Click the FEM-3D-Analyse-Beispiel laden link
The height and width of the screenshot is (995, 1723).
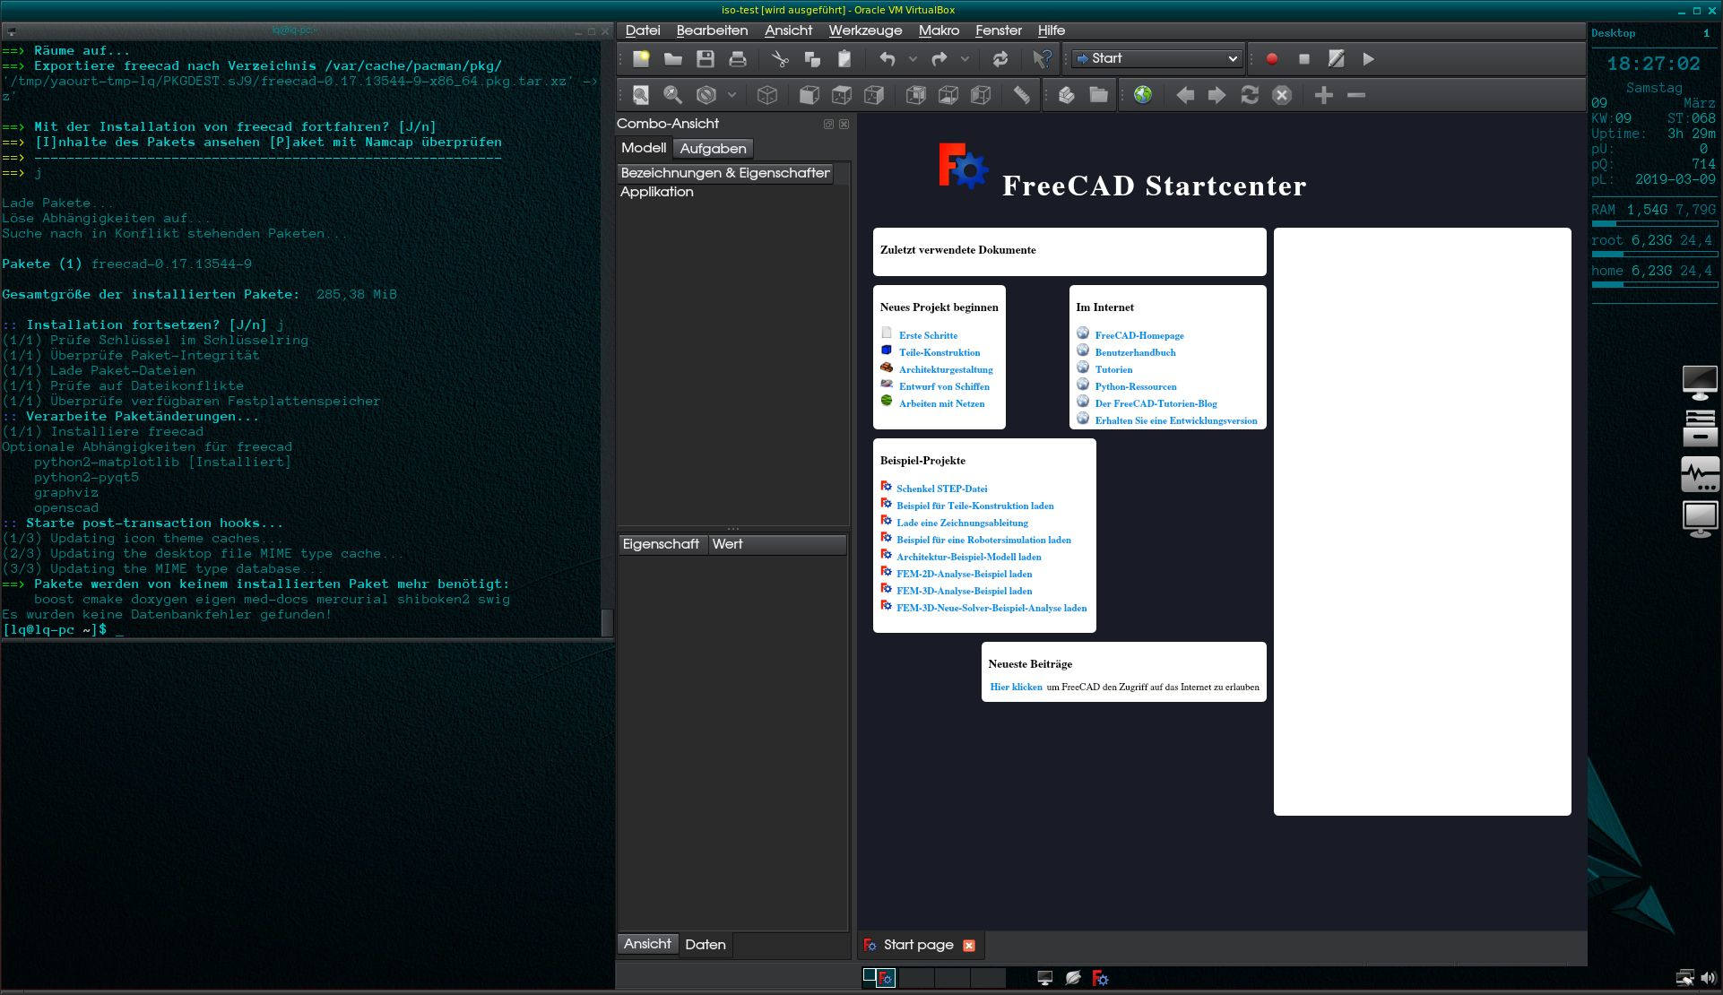(964, 592)
